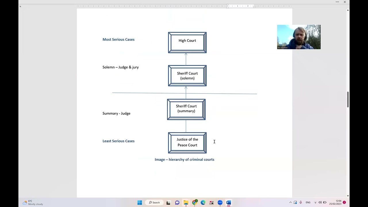Open the notification count badge
The height and width of the screenshot is (207, 368).
pos(344,202)
